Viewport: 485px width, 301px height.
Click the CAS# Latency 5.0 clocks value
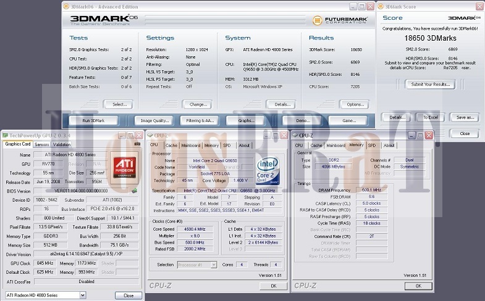click(371, 203)
